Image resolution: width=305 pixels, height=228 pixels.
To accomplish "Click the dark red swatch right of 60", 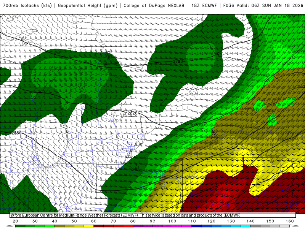I will pyautogui.click(x=99, y=226).
